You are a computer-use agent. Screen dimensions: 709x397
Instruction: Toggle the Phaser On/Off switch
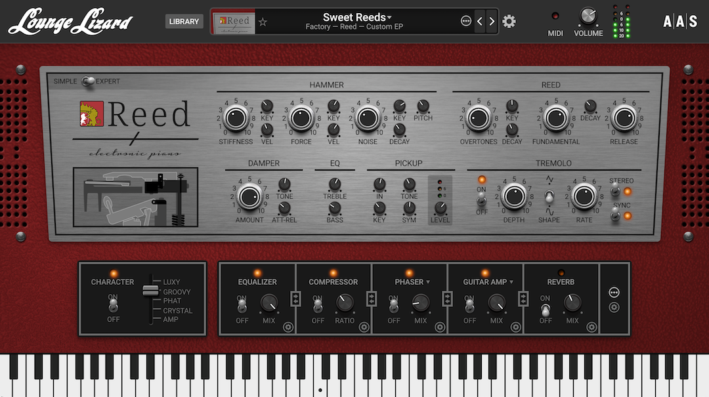tap(394, 306)
